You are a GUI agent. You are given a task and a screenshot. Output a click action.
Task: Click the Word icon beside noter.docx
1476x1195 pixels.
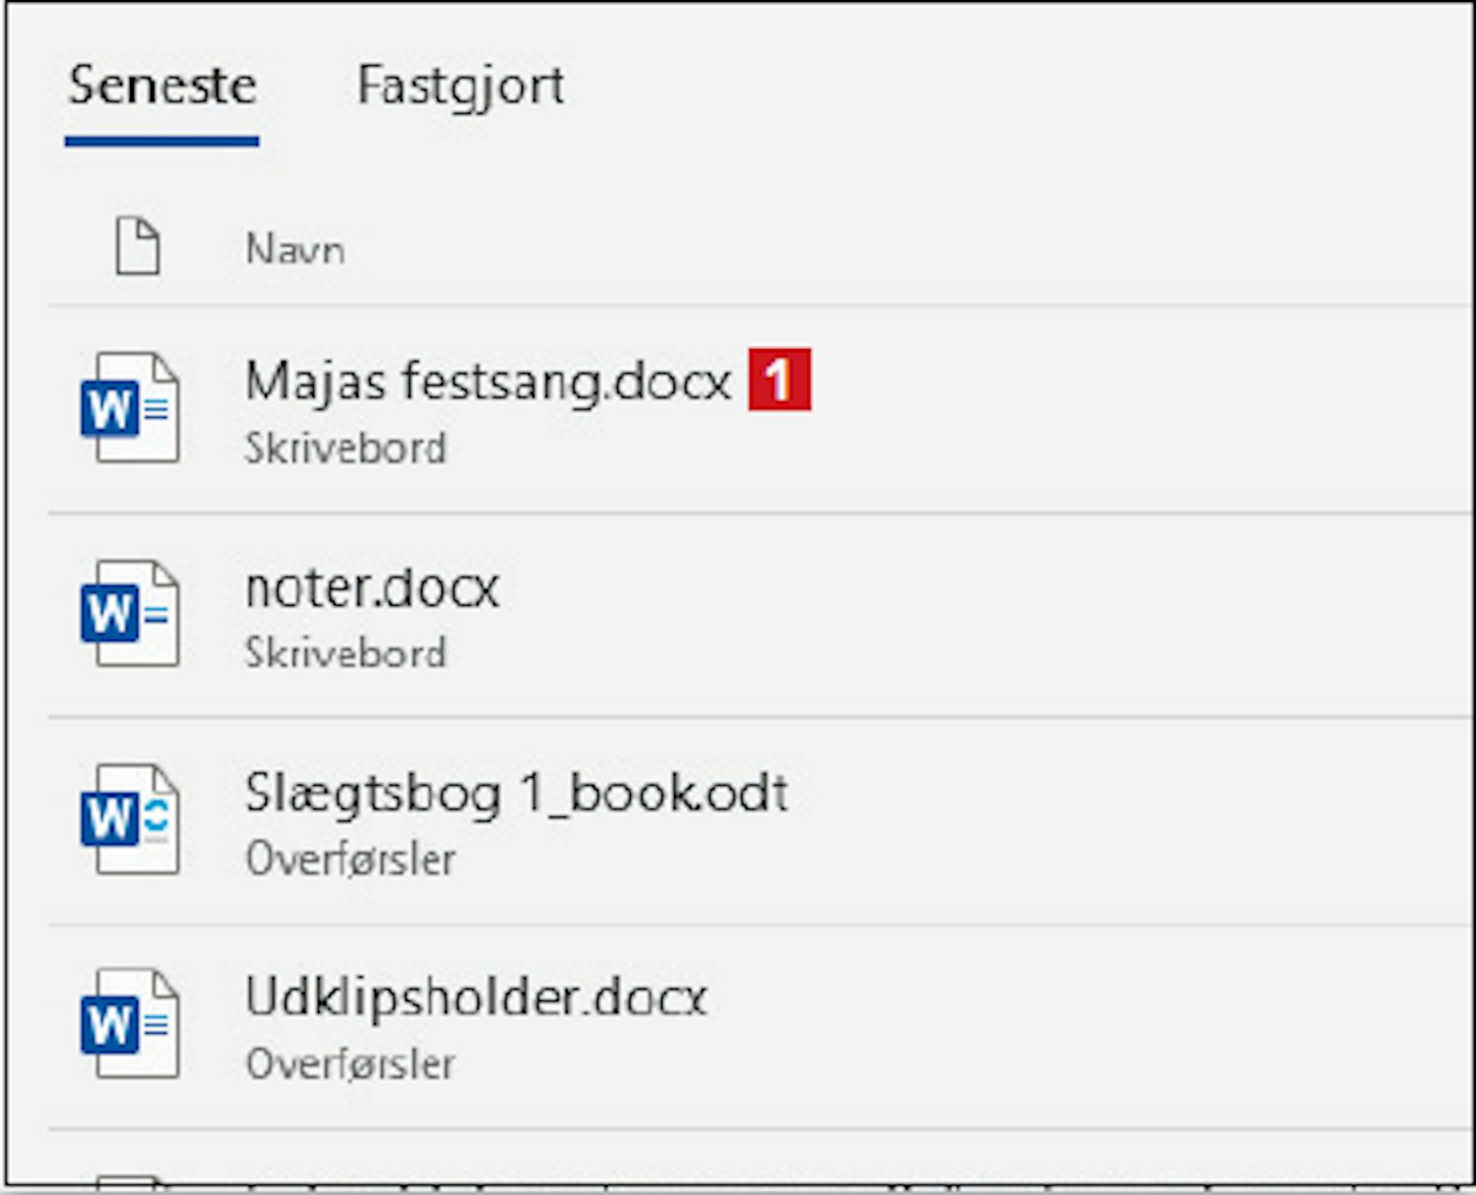[129, 614]
